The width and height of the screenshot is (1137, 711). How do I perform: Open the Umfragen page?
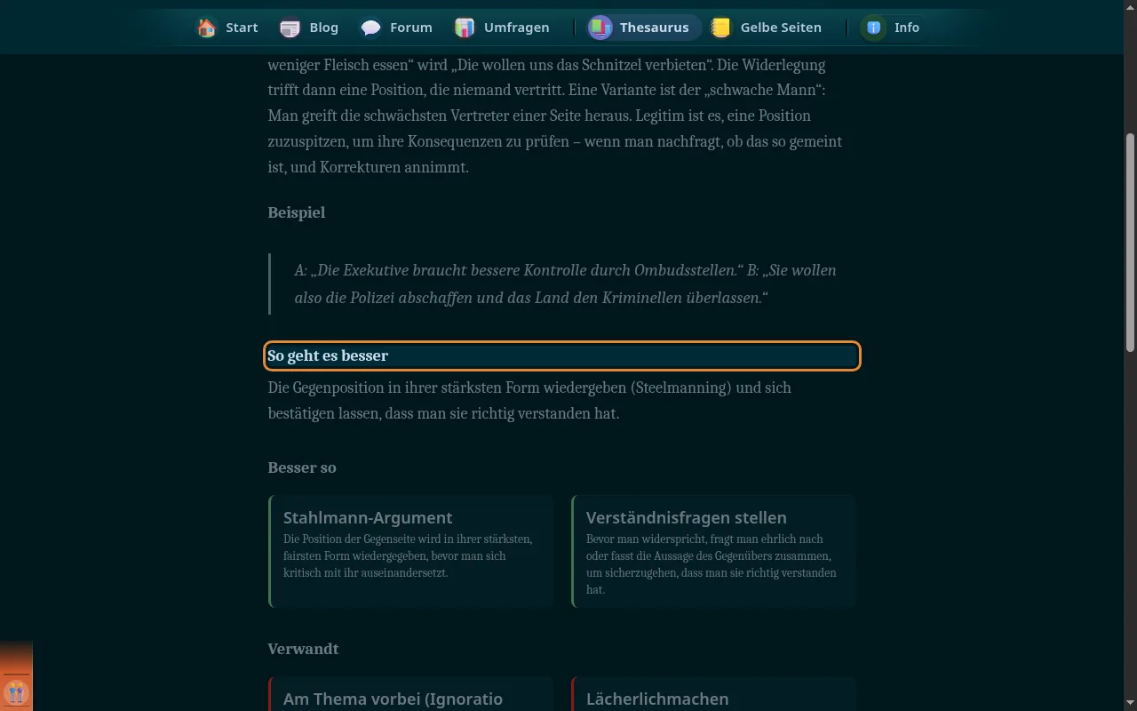click(x=502, y=28)
